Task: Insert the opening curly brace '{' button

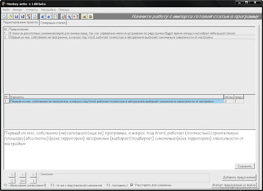Action: click(12, 175)
